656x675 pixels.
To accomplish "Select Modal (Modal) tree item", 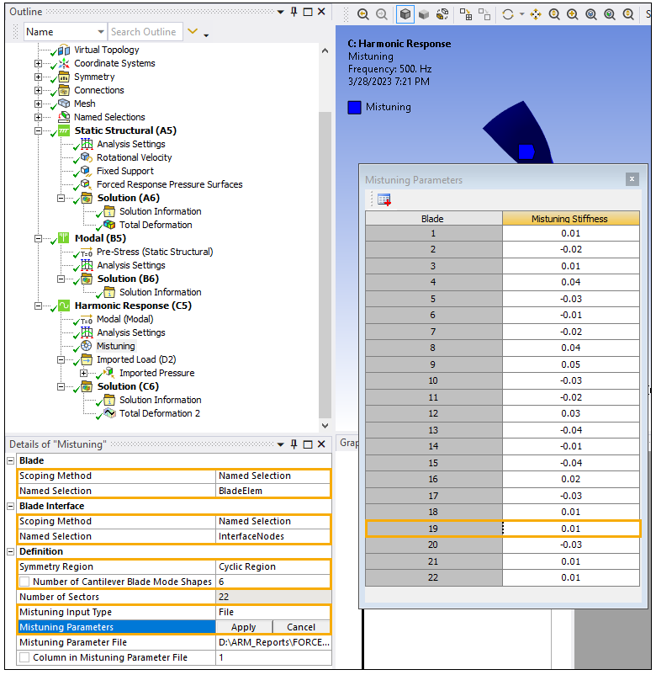I will point(124,319).
